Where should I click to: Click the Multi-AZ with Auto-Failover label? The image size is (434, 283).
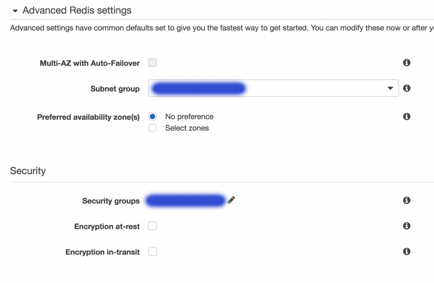[x=89, y=63]
